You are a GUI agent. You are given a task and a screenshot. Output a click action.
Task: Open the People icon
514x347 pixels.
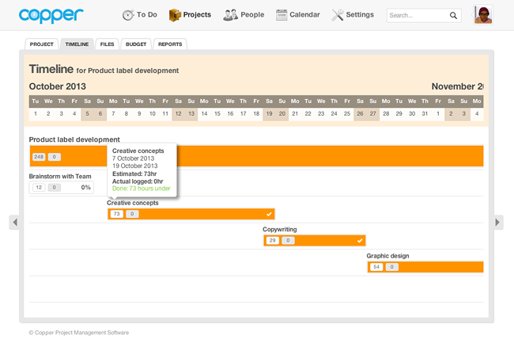[x=230, y=15]
